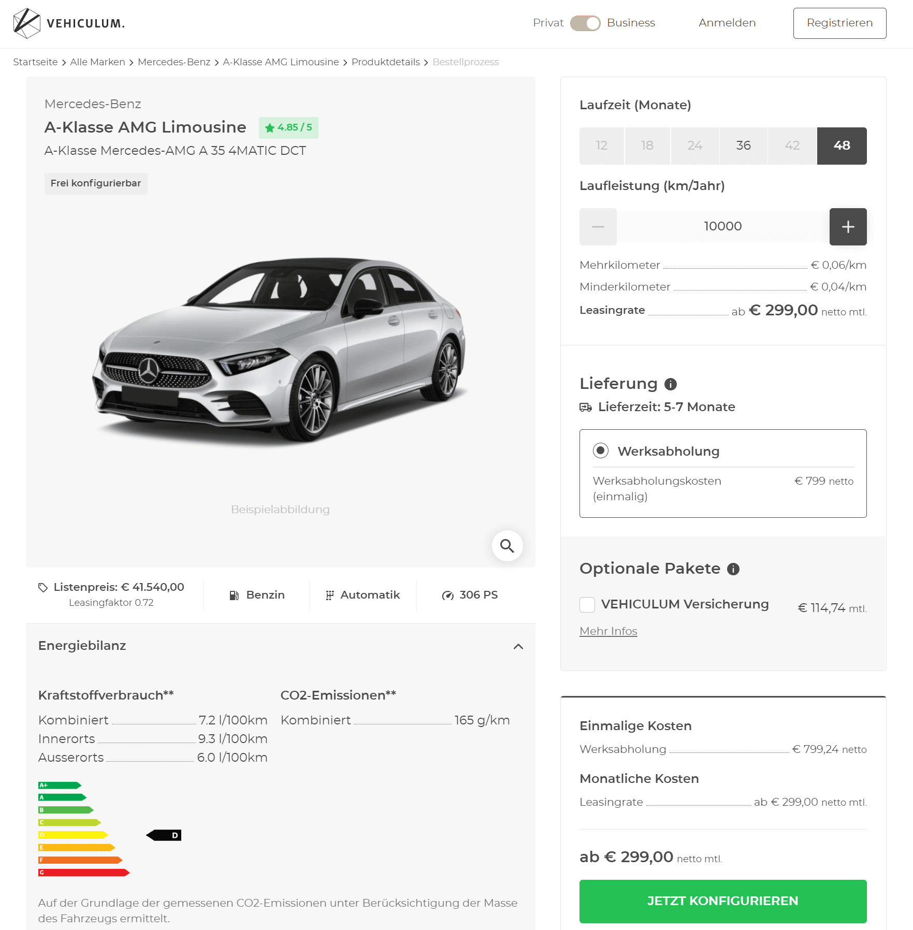Image resolution: width=913 pixels, height=930 pixels.
Task: Increase Laufleistung with plus button
Action: 848,227
